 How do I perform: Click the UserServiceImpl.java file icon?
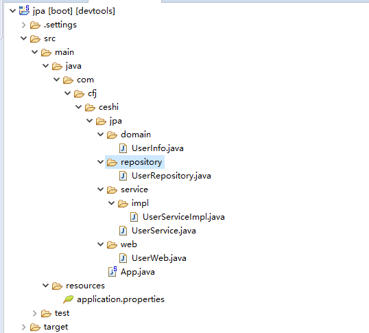pos(134,217)
